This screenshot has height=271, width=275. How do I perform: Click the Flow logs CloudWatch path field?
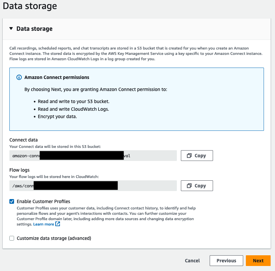tap(93, 186)
